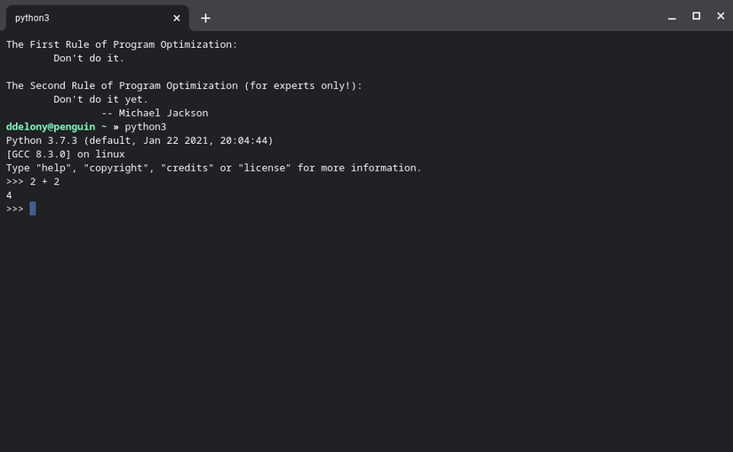
Task: Click "The First Rule of Program Optimization" line
Action: click(122, 44)
